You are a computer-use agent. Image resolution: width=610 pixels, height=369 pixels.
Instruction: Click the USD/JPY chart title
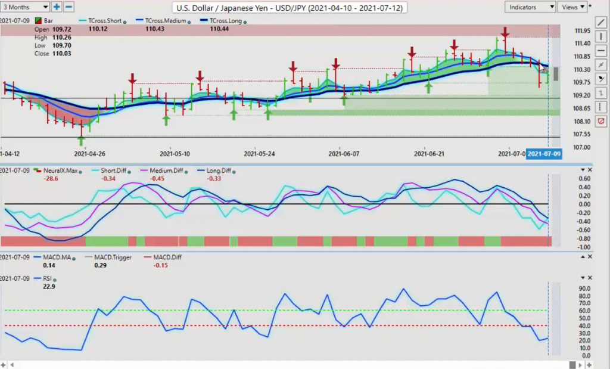290,7
